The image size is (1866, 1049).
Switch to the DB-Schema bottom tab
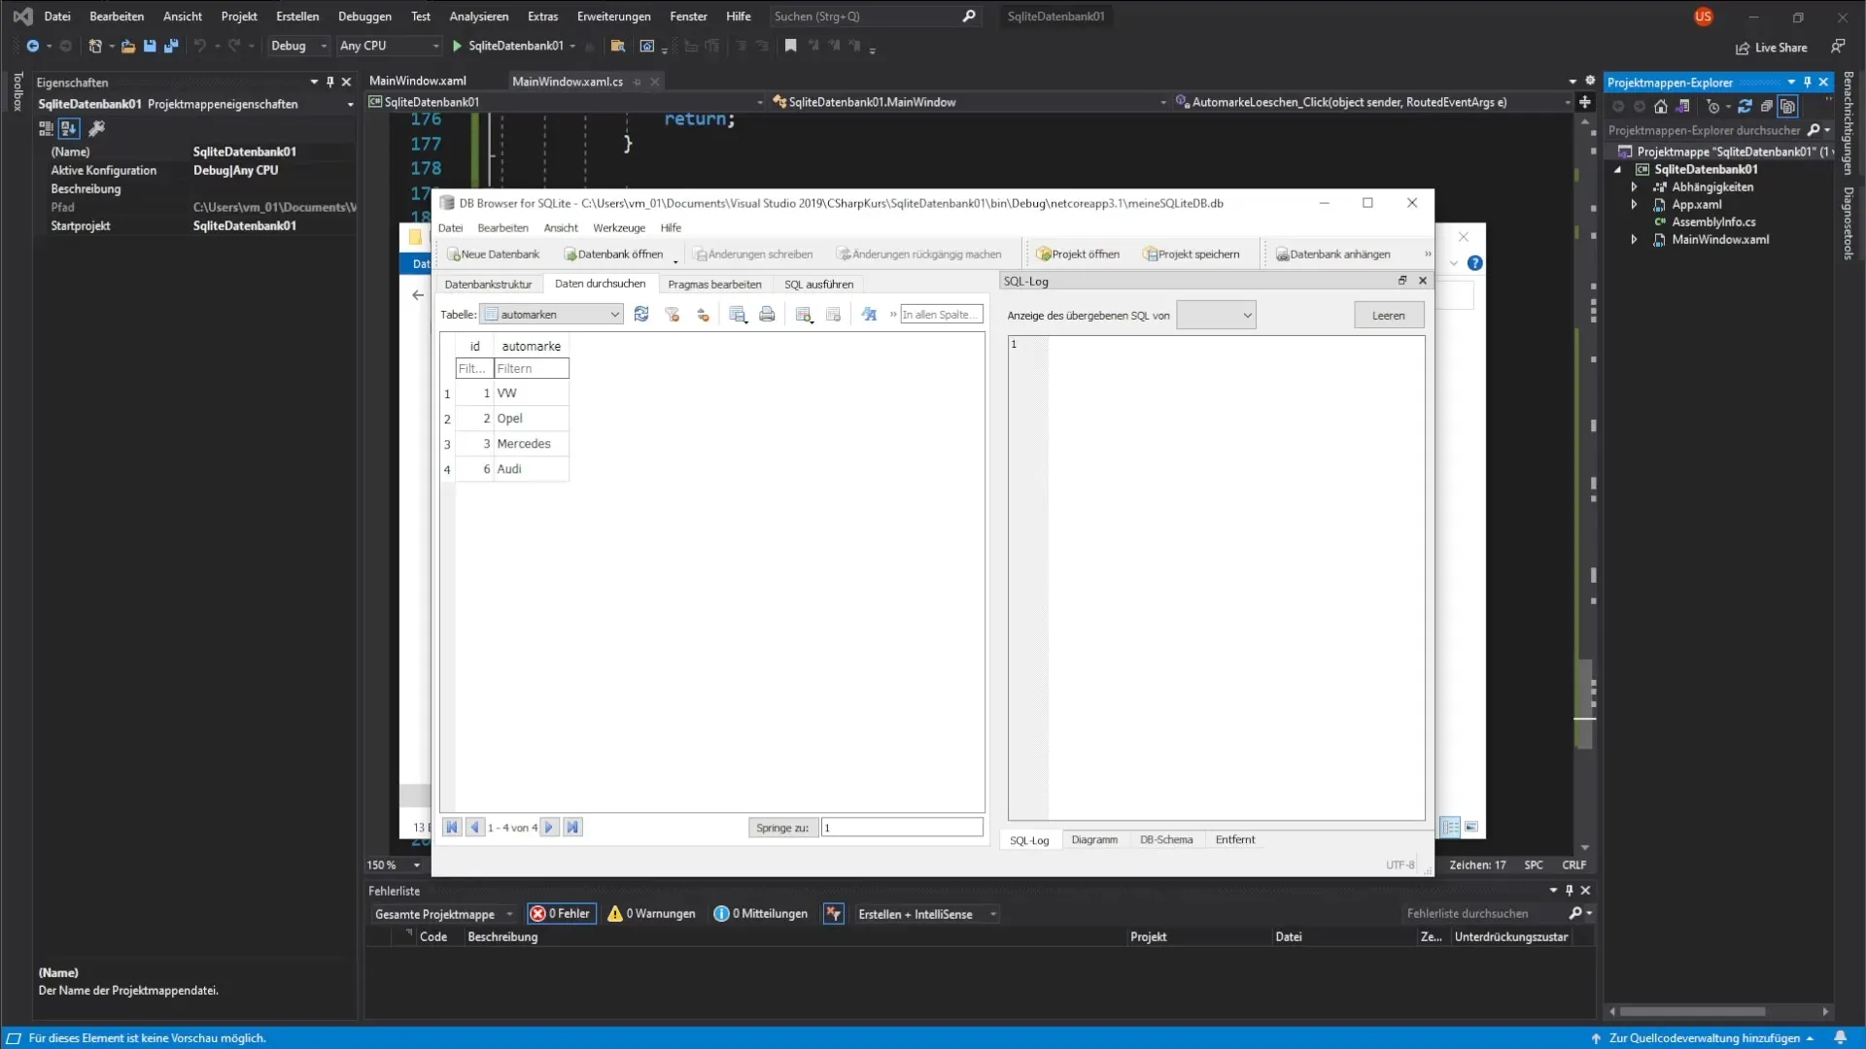pos(1166,839)
